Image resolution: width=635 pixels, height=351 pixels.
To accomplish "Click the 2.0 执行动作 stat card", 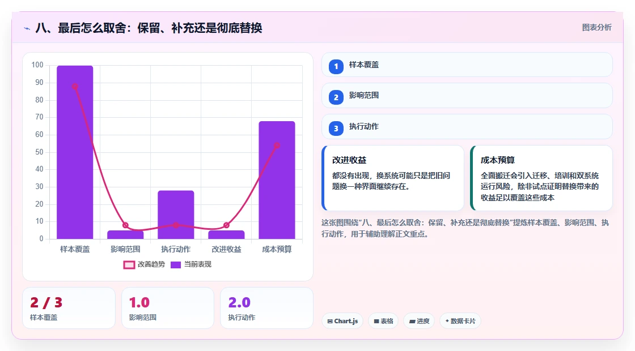I will point(266,308).
